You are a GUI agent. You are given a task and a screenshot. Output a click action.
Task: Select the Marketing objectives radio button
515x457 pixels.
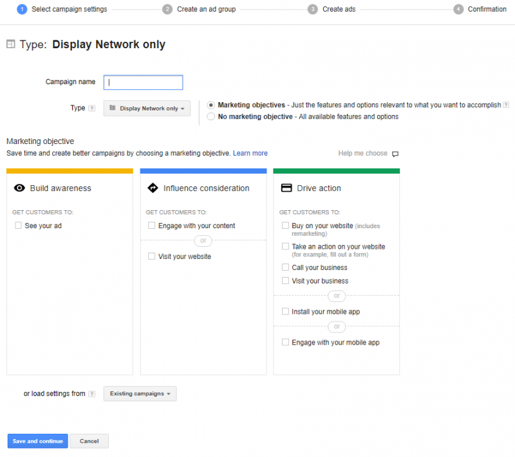211,105
